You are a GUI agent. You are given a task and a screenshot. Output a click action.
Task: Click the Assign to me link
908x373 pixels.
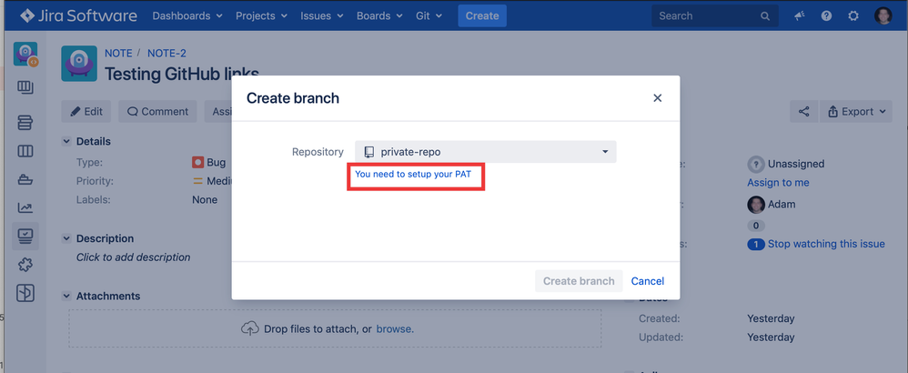778,183
